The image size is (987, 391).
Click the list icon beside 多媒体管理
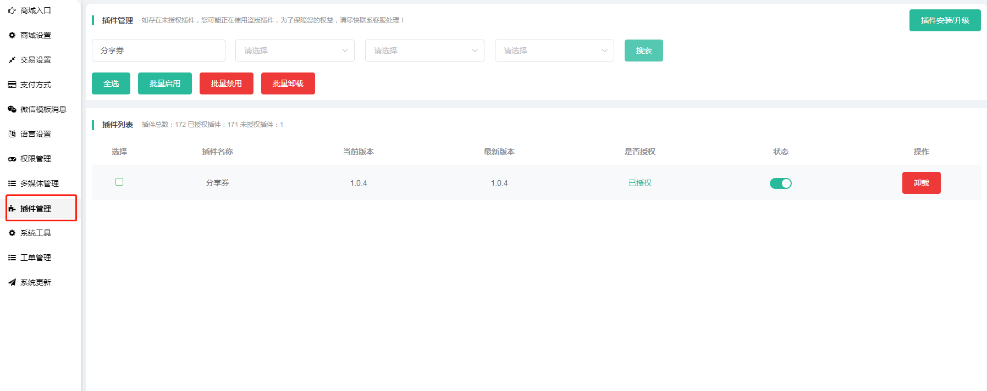point(12,183)
